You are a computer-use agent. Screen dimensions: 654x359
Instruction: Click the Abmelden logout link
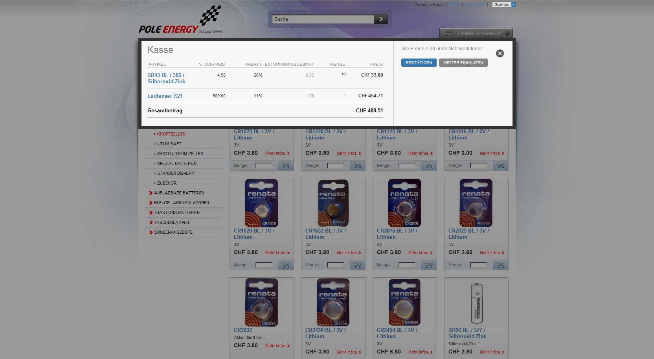pos(475,5)
